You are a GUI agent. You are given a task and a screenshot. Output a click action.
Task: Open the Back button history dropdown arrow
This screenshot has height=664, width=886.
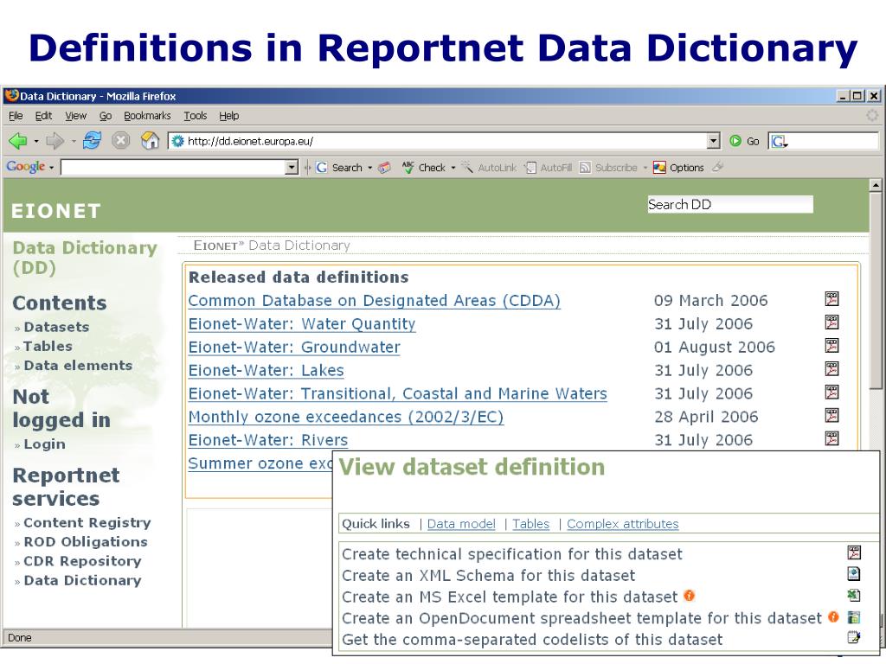pos(36,141)
